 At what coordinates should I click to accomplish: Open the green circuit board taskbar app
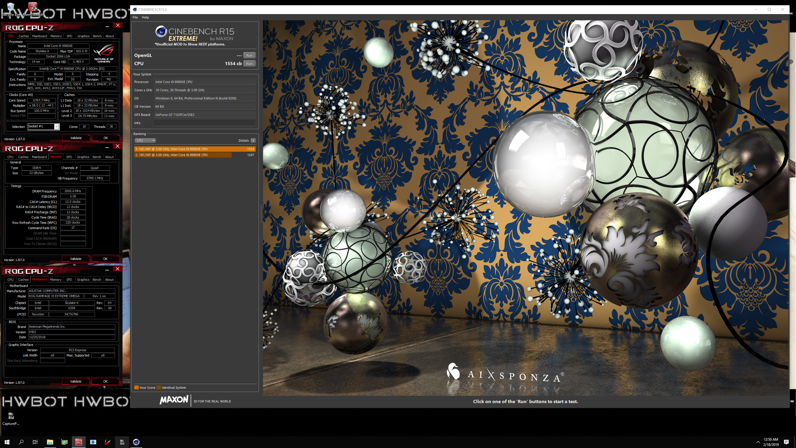click(64, 442)
